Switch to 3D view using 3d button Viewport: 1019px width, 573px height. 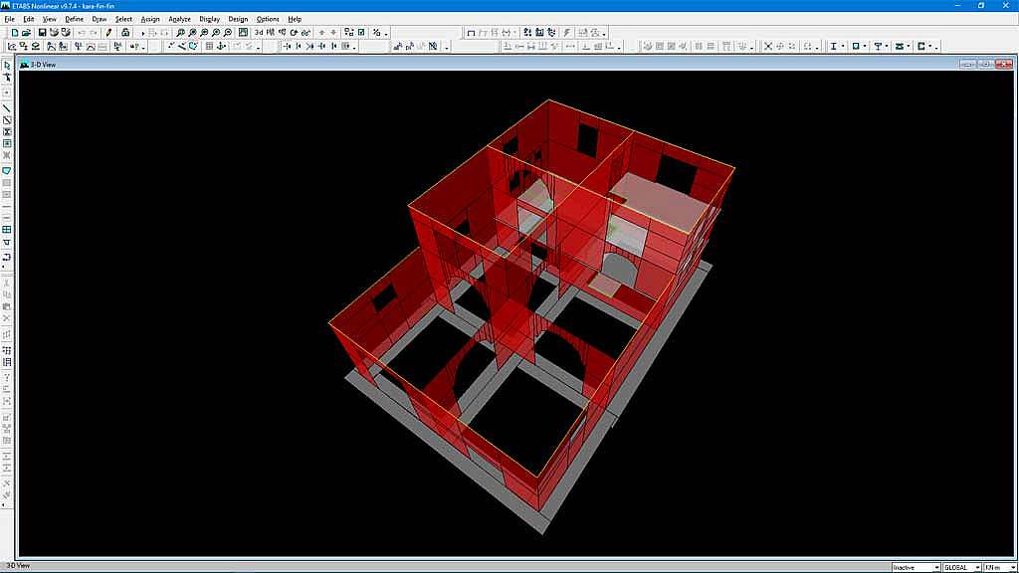point(259,32)
